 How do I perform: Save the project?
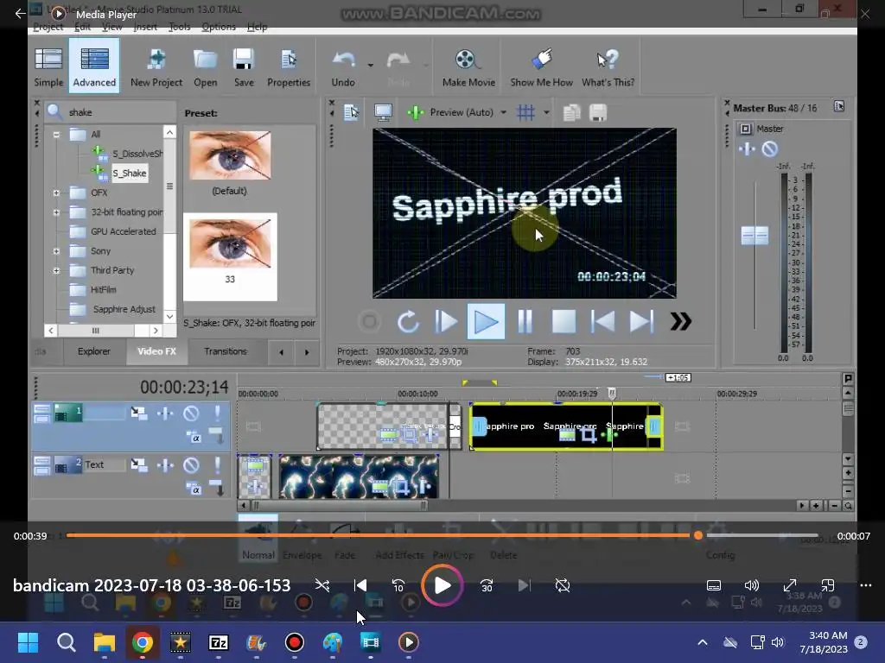(x=244, y=66)
